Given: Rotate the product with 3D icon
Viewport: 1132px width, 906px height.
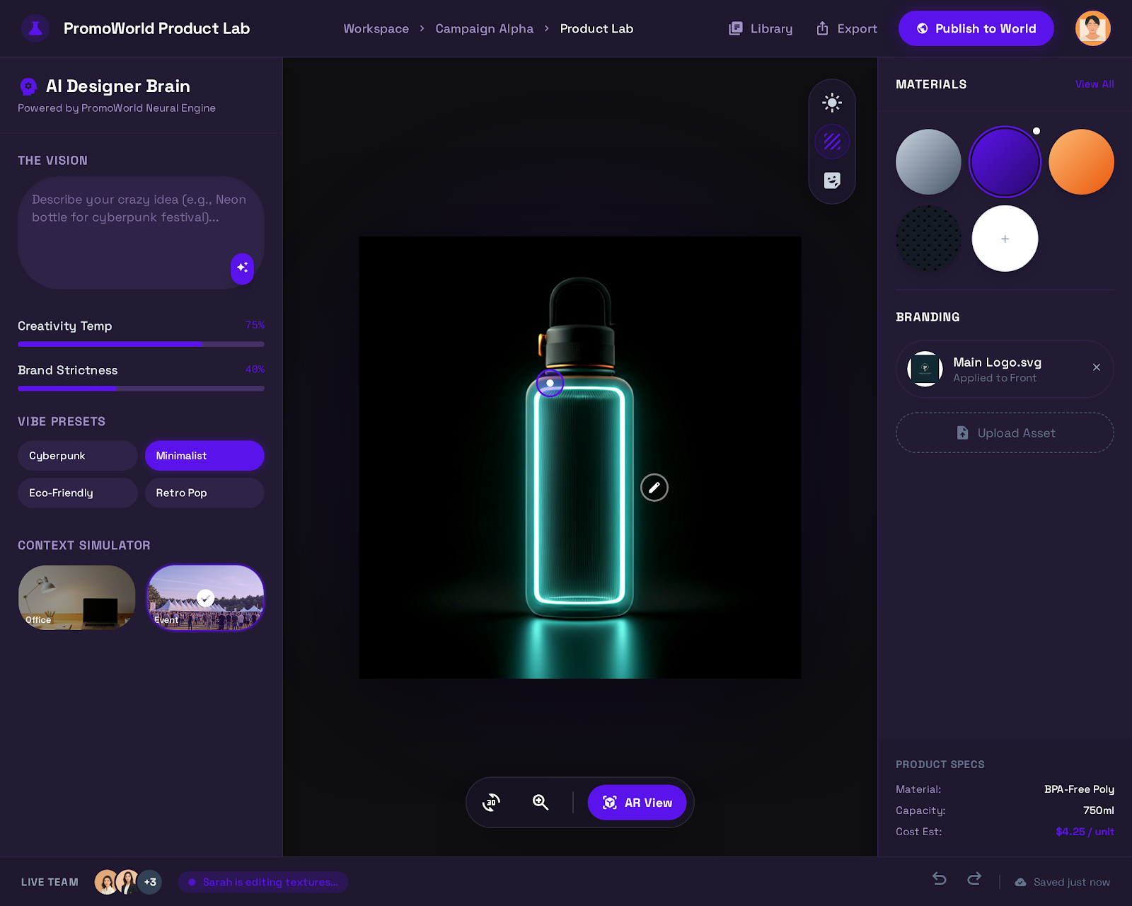Looking at the screenshot, I should click(491, 802).
